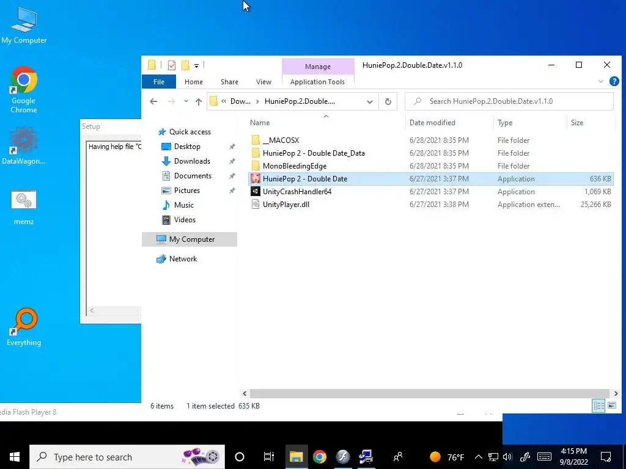Open the 76°F weather widget
Image resolution: width=626 pixels, height=469 pixels.
tap(447, 457)
